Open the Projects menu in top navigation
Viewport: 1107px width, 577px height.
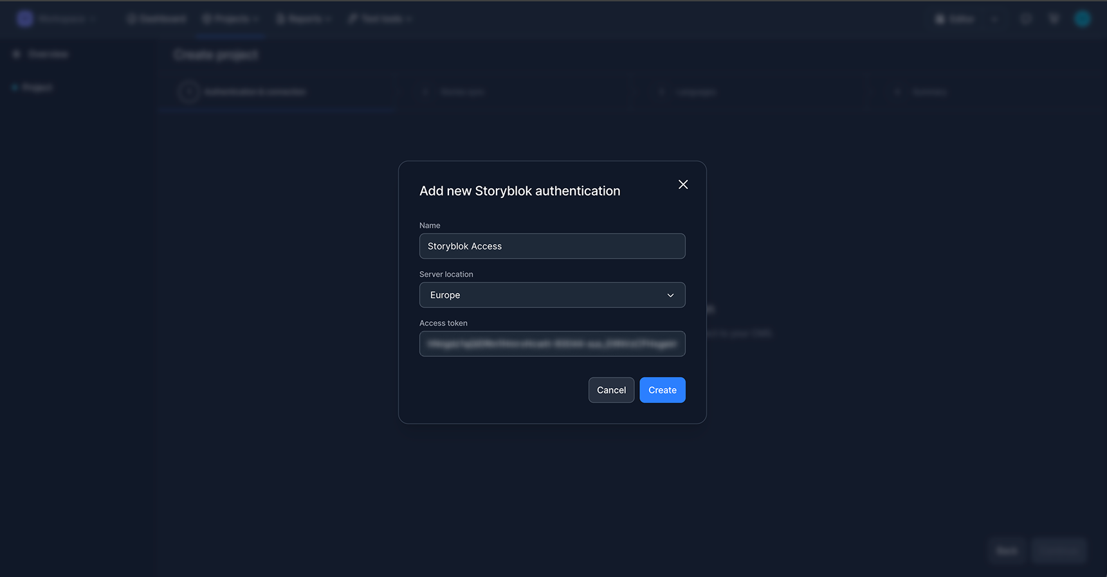tap(230, 19)
